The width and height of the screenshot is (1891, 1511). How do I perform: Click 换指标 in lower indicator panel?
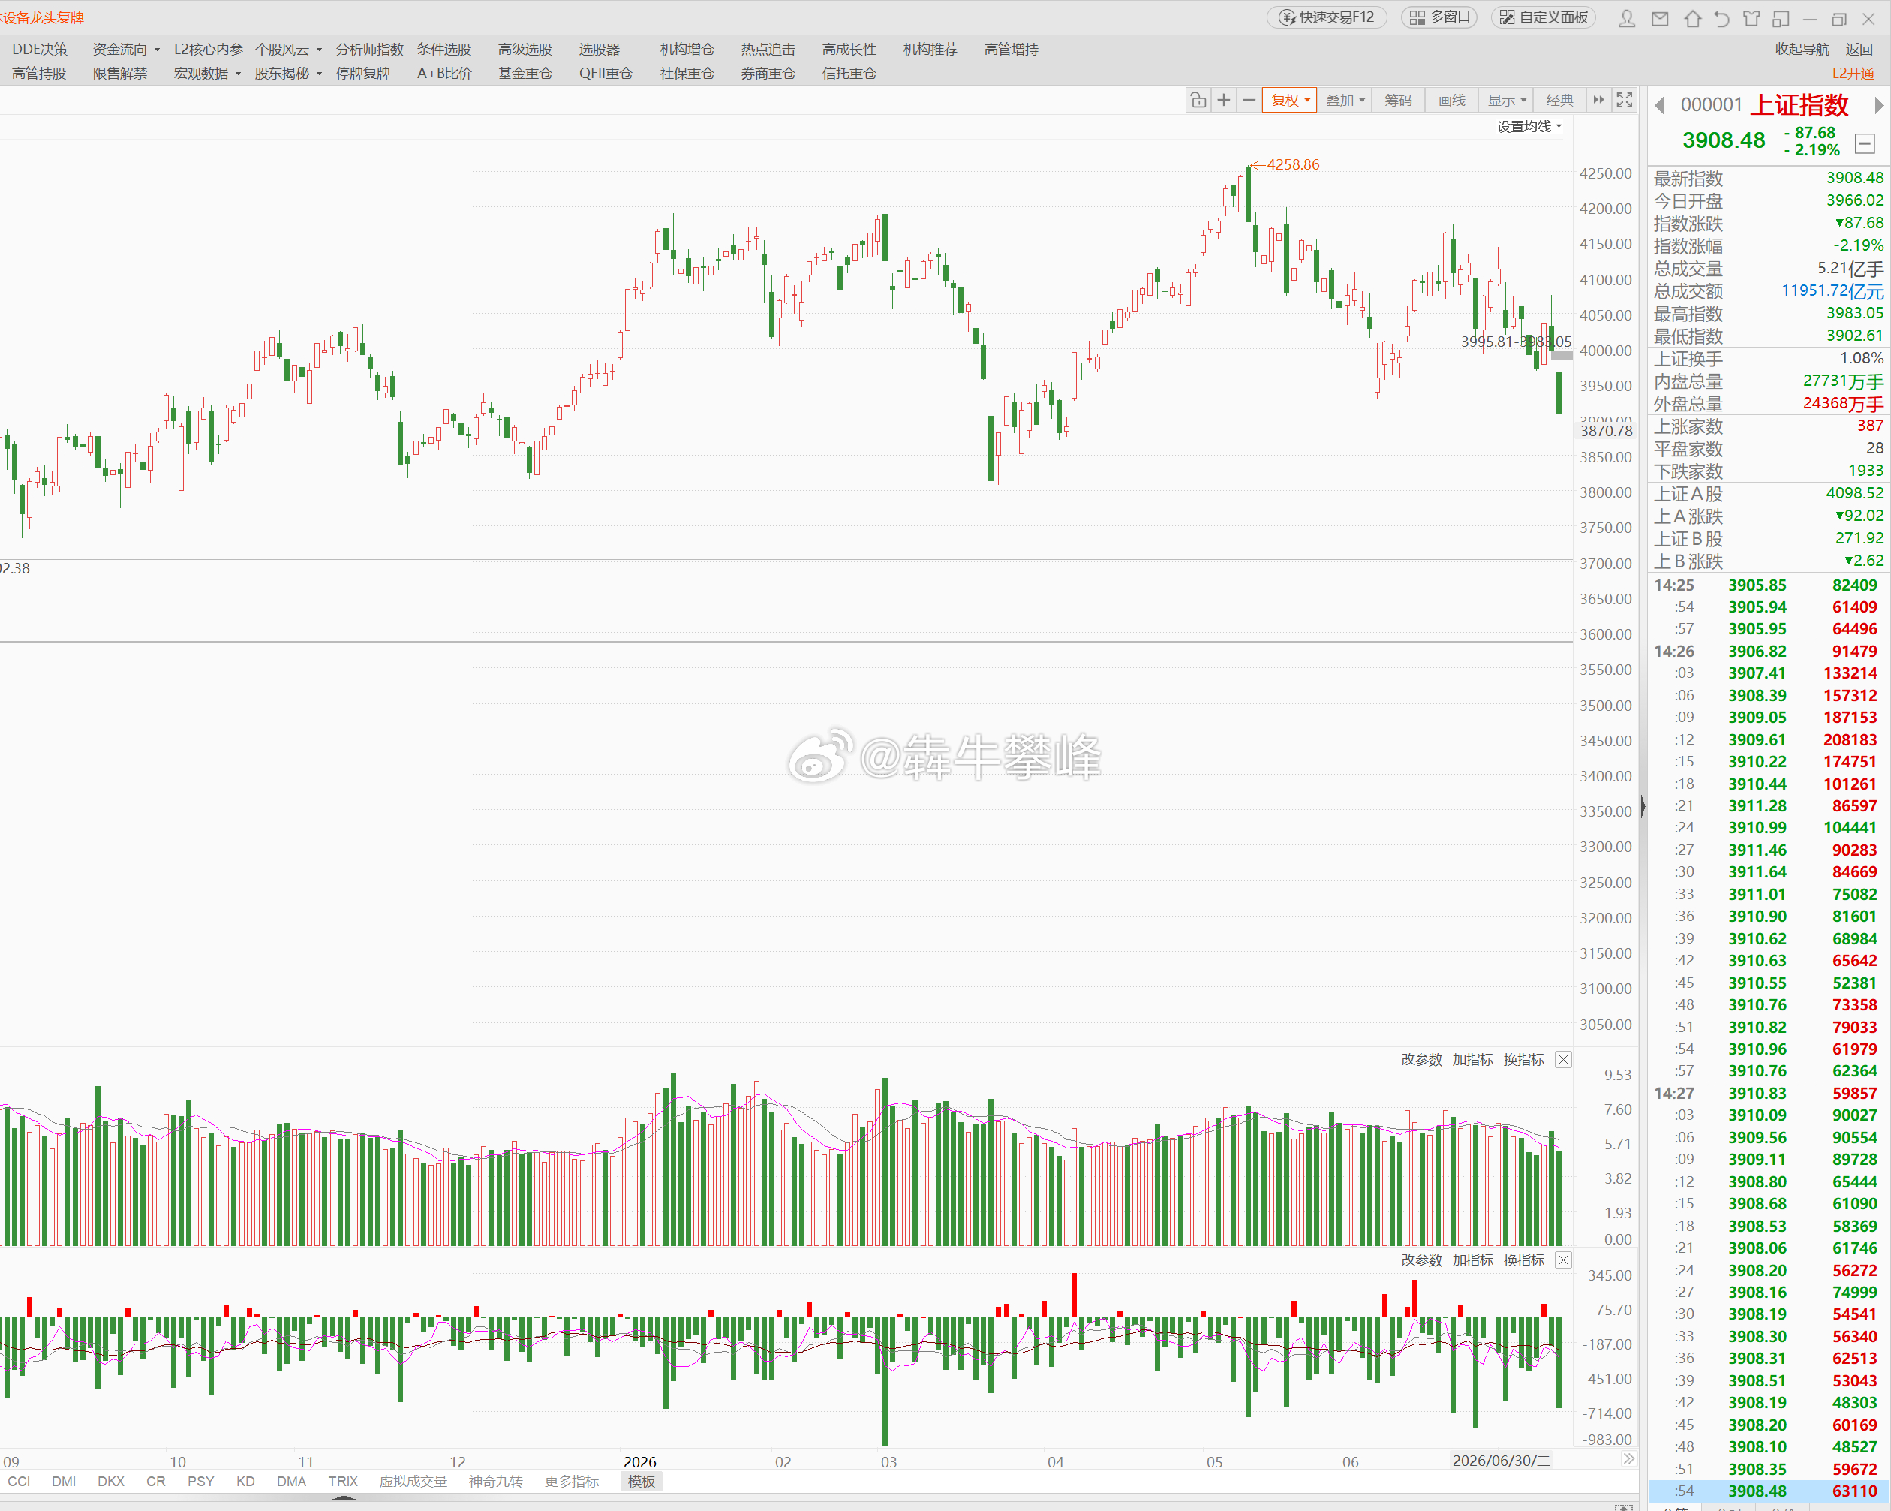[1523, 1260]
